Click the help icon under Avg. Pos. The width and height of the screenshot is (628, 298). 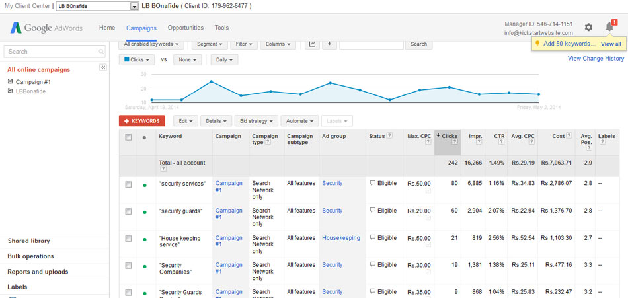pyautogui.click(x=589, y=148)
